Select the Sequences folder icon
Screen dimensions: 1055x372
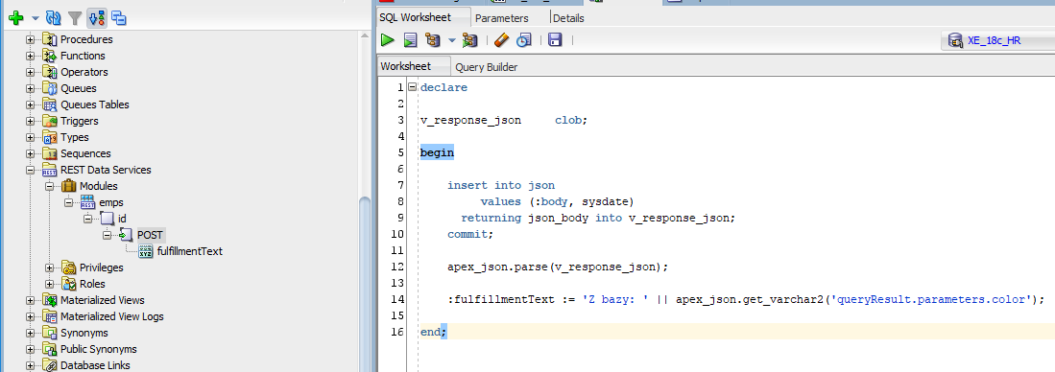click(50, 153)
